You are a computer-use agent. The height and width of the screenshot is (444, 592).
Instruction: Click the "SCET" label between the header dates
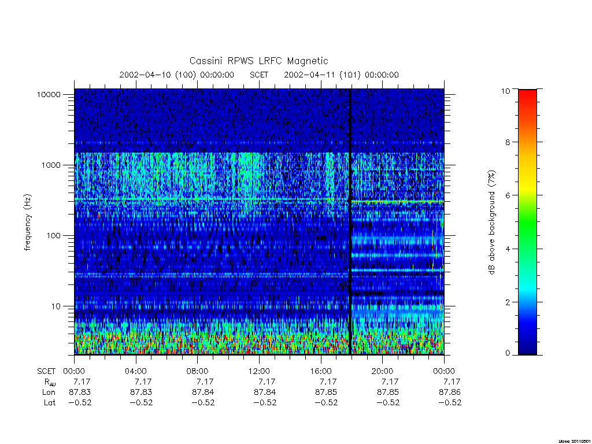[259, 75]
